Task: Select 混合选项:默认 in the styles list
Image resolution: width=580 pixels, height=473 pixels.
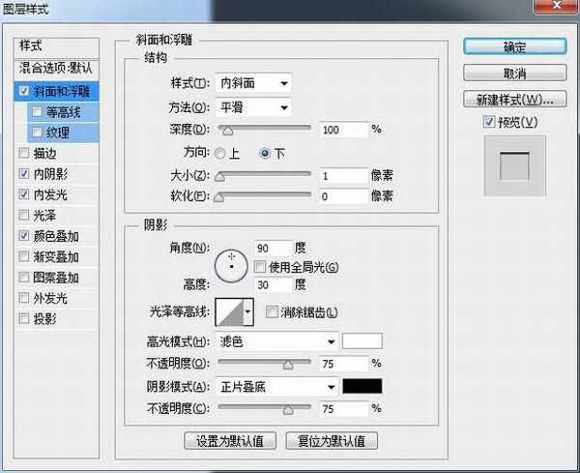Action: pyautogui.click(x=56, y=69)
